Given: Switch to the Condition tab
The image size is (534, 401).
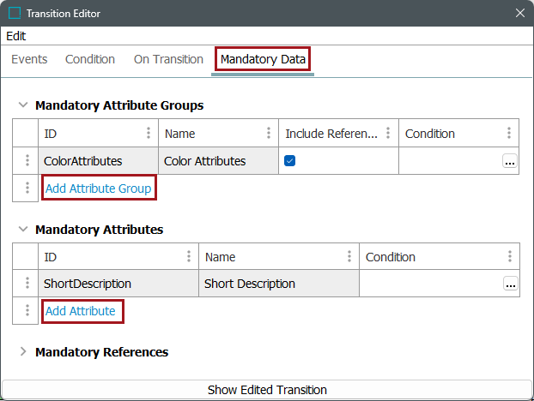Looking at the screenshot, I should tap(90, 59).
